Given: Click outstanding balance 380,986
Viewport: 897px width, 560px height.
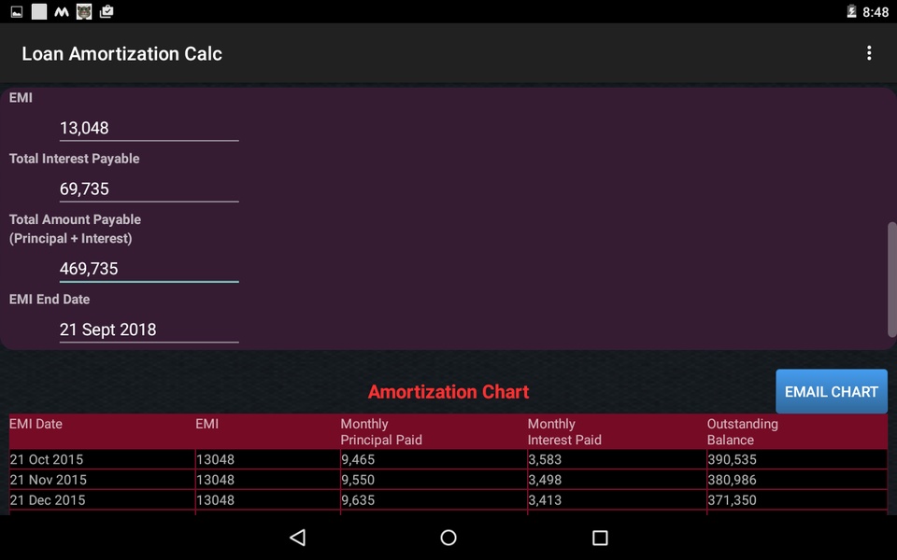Looking at the screenshot, I should [x=733, y=480].
